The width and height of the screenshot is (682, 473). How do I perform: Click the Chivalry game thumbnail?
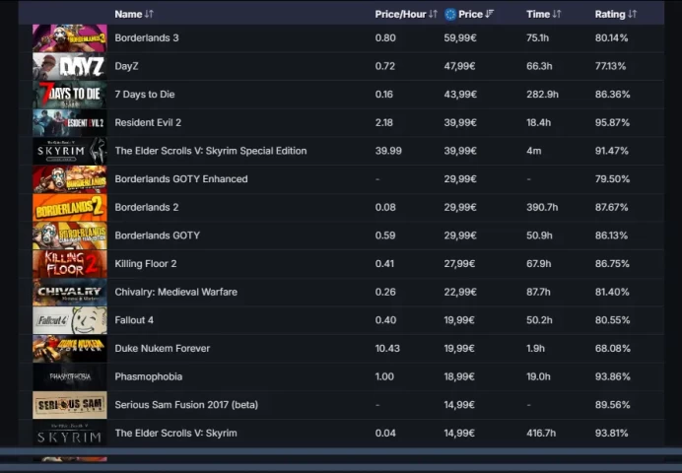pyautogui.click(x=70, y=292)
